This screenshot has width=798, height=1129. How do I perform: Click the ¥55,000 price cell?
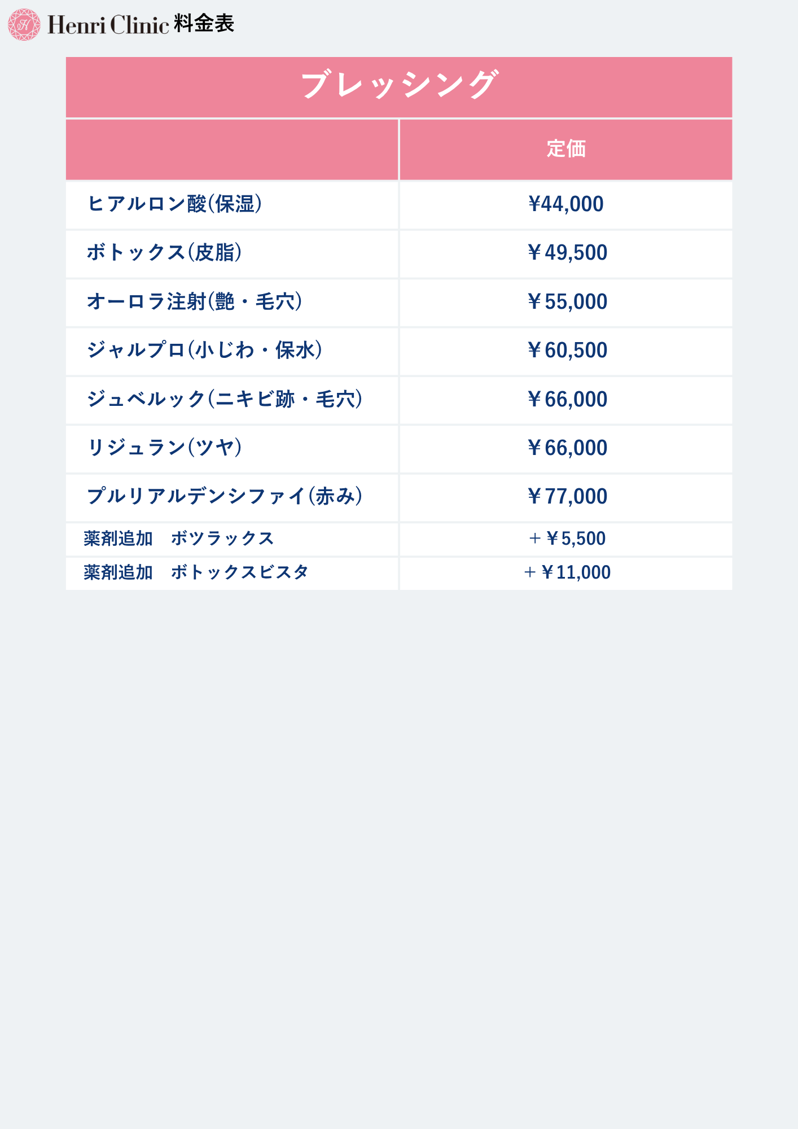tap(567, 302)
